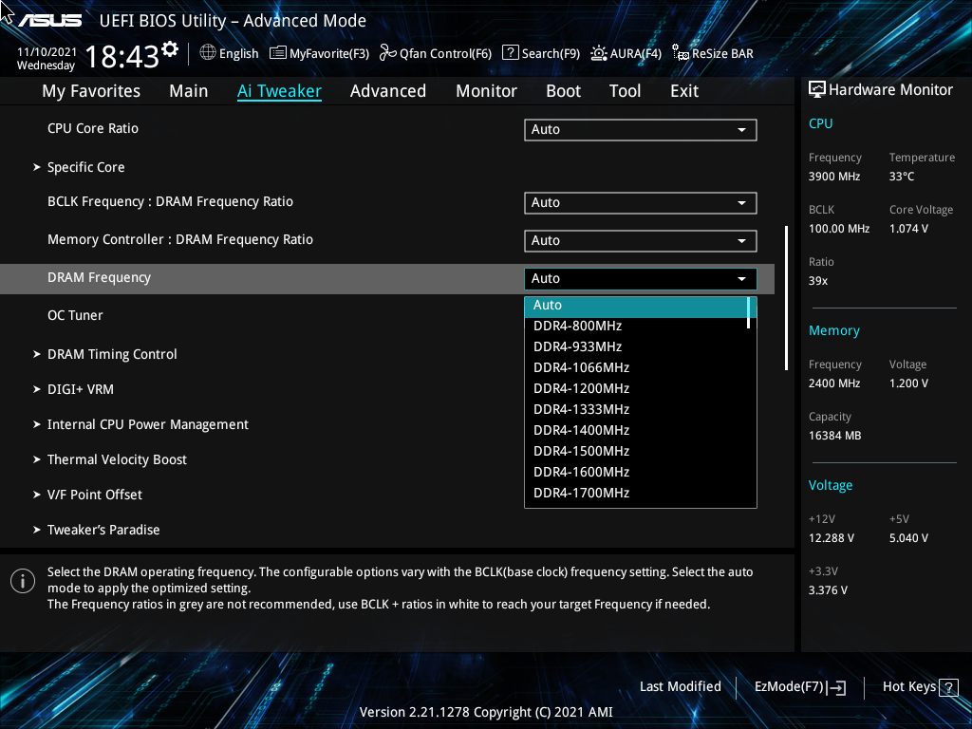This screenshot has width=972, height=729.
Task: Click the settings gear next to the clock
Action: click(x=170, y=48)
